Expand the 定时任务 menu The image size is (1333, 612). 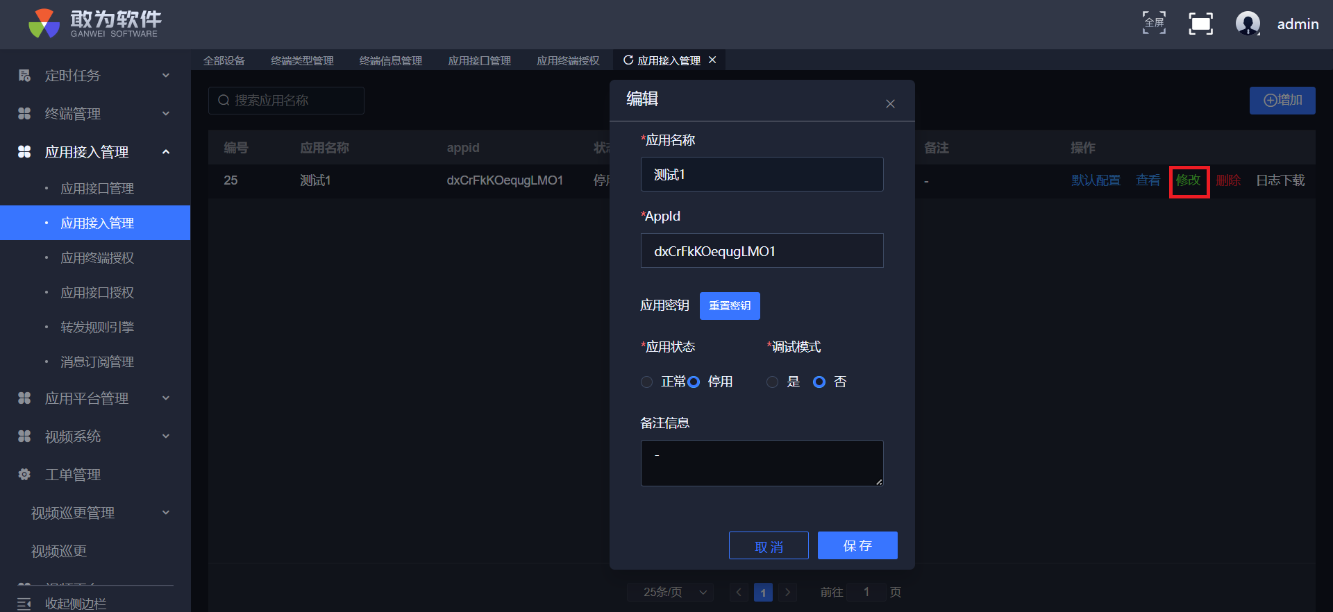tap(166, 76)
